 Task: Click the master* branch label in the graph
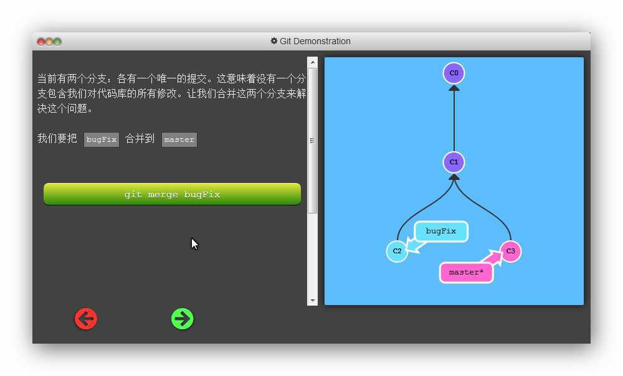[x=466, y=273]
